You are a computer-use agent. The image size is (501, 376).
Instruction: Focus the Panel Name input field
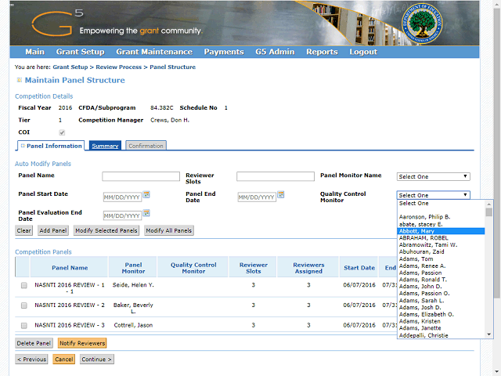[141, 176]
